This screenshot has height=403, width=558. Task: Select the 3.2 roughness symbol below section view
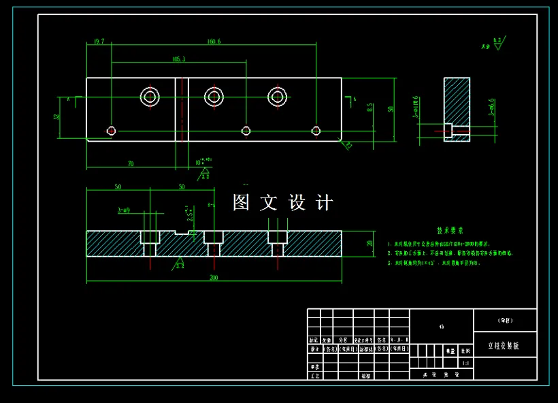click(179, 264)
